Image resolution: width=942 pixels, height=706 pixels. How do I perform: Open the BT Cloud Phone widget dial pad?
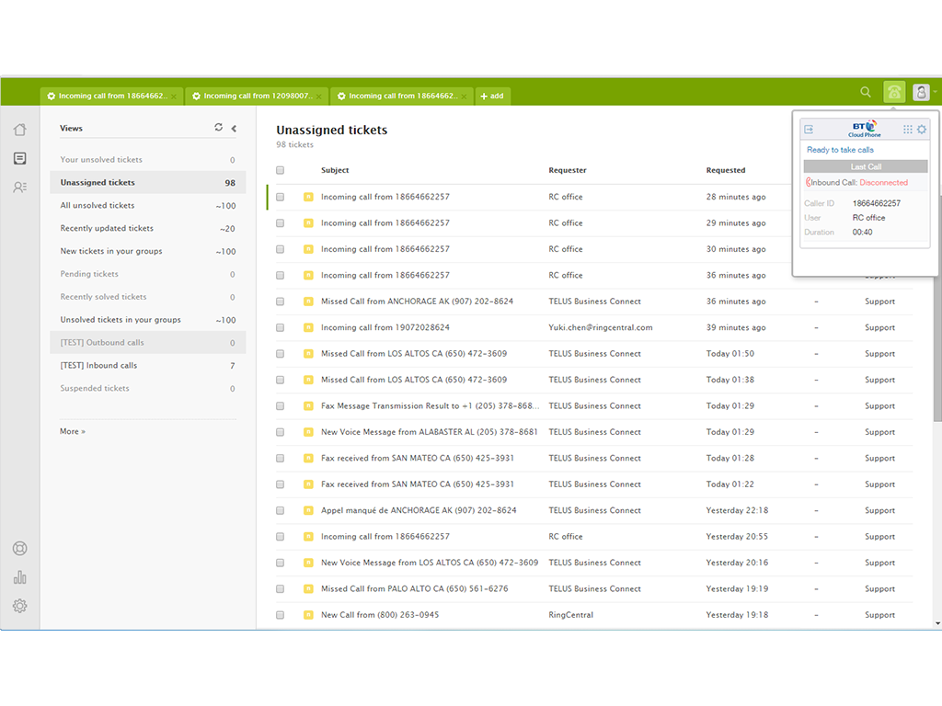point(907,130)
